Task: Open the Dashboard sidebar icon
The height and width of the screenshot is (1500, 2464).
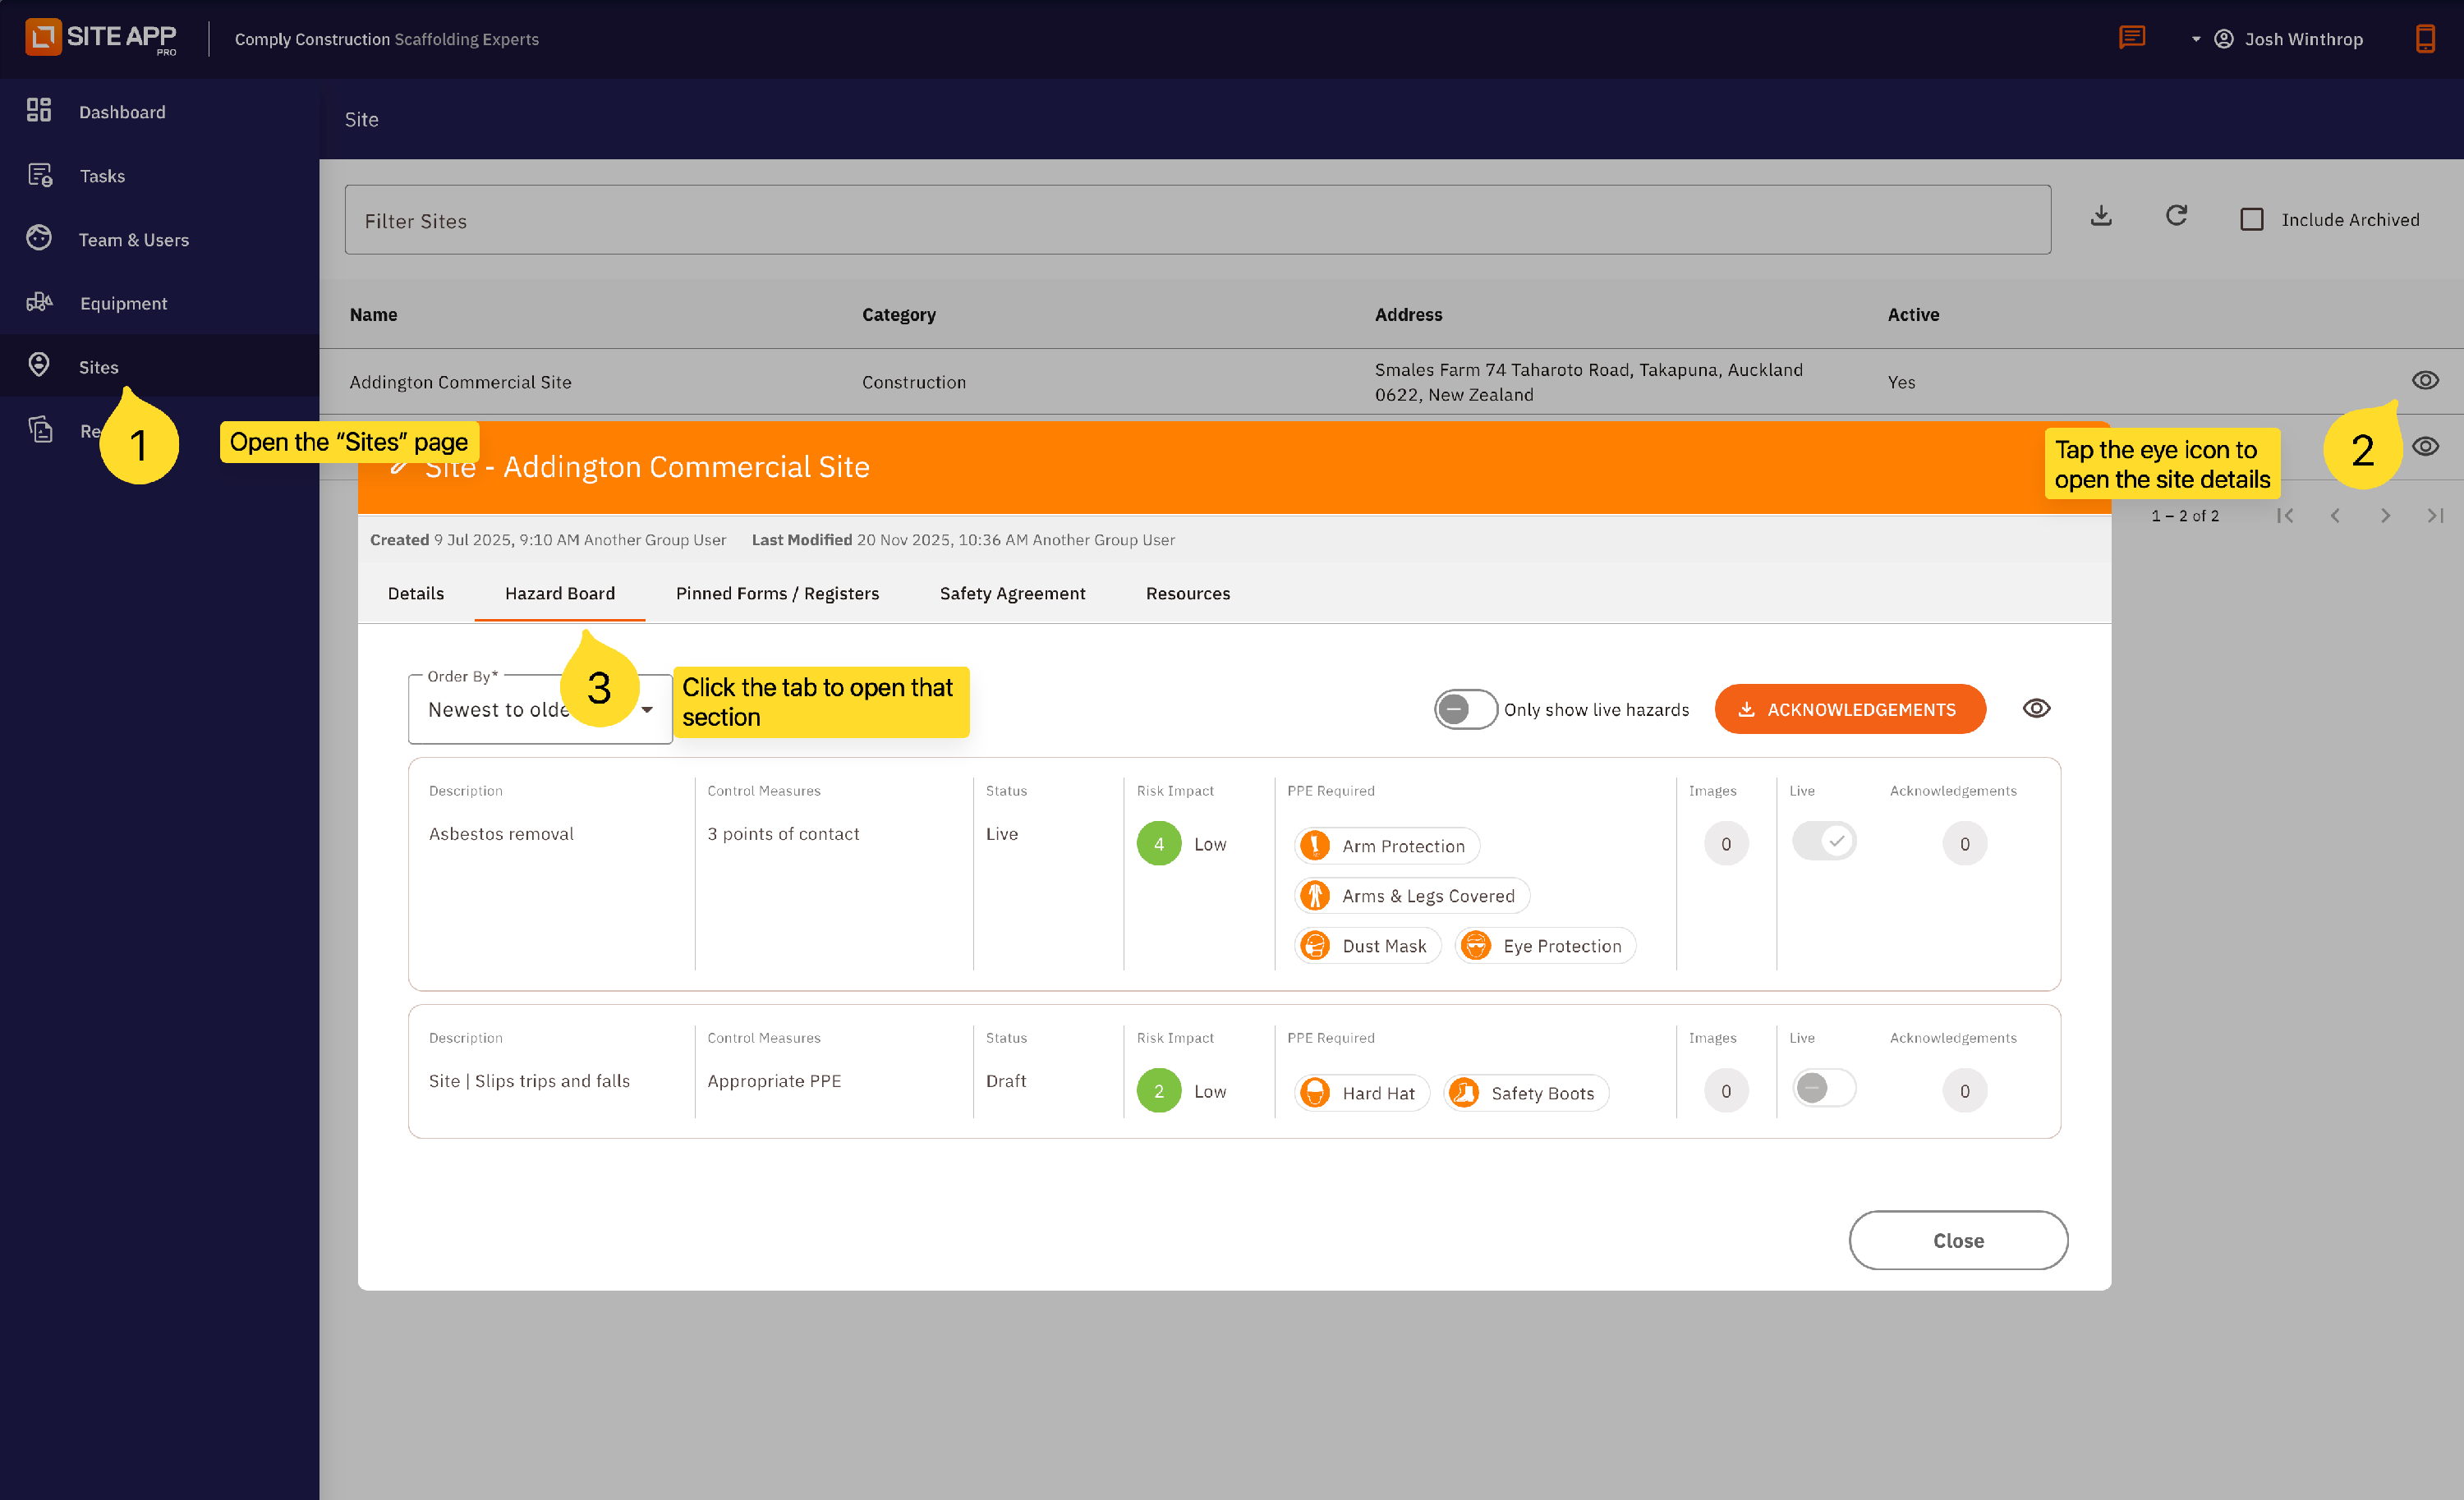Action: (39, 110)
